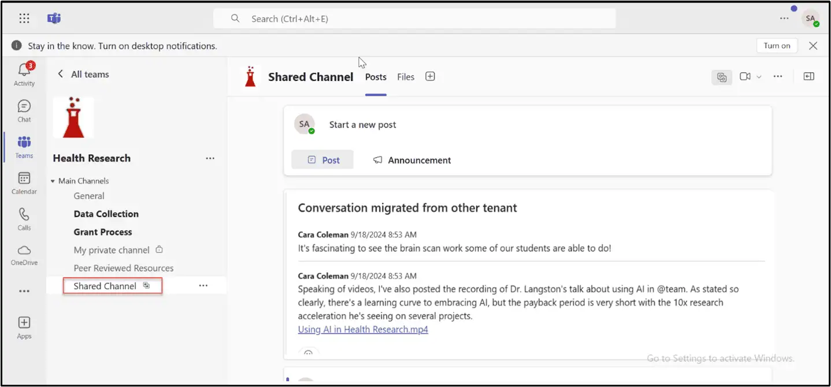Viewport: 831px width, 387px height.
Task: Open the channel details pane icon
Action: [808, 76]
